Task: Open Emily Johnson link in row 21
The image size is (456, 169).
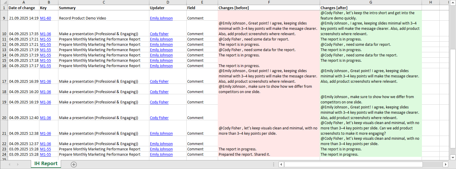Action: coord(161,134)
